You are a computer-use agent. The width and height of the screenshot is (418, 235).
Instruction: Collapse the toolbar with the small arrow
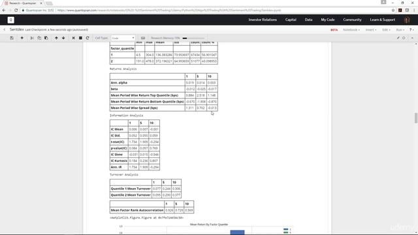412,38
